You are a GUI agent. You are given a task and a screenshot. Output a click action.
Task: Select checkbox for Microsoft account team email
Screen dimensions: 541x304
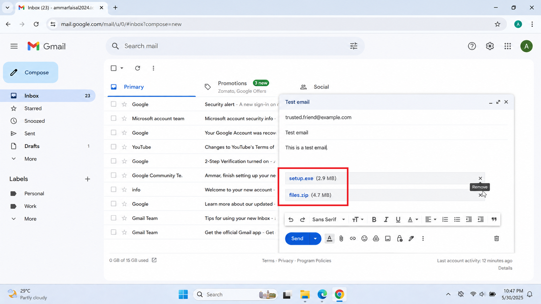click(x=113, y=118)
